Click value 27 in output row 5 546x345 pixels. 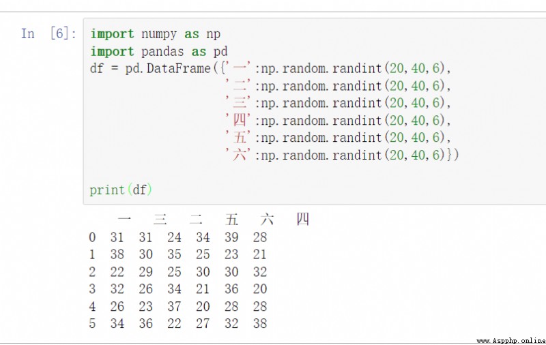(203, 323)
